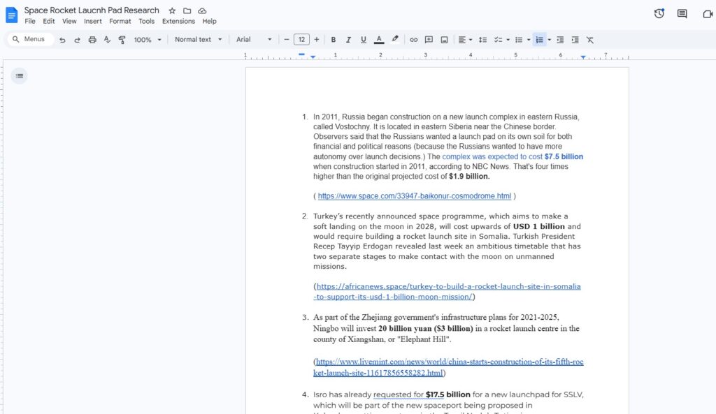Run spelling and grammar check icon
716x414 pixels.
107,40
